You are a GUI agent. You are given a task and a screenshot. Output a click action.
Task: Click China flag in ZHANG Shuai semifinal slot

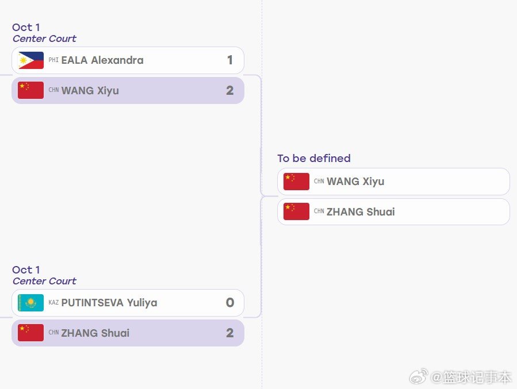296,211
